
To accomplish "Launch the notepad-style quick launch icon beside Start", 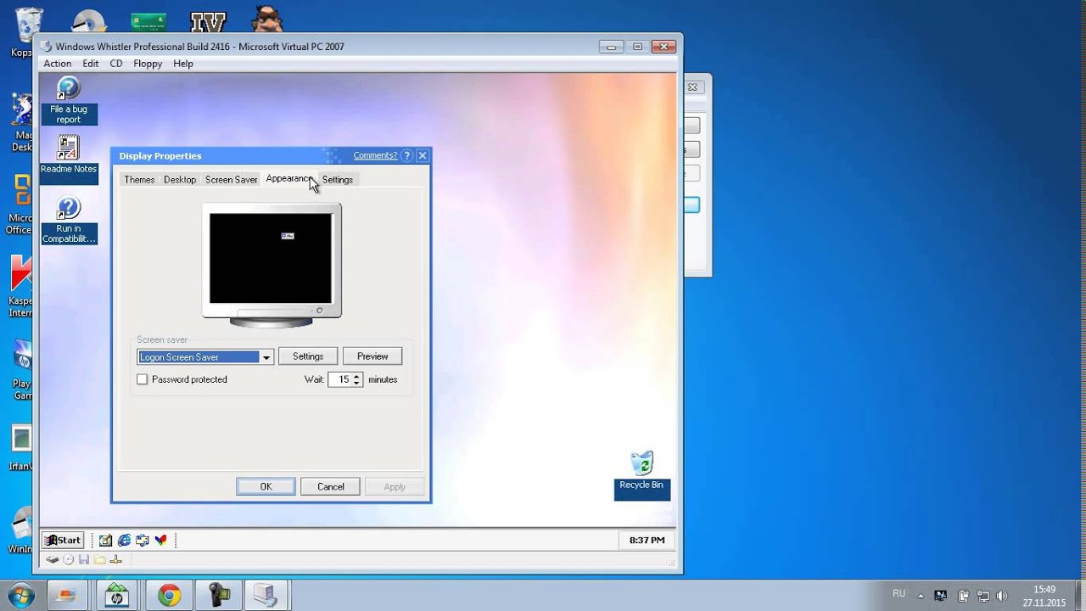I will (105, 540).
